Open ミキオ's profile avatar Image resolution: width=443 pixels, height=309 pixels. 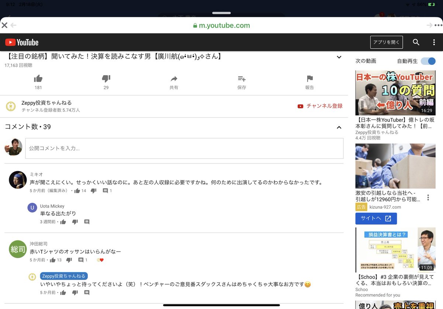18,180
